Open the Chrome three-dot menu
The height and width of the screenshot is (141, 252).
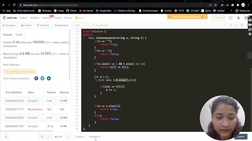[248, 5]
